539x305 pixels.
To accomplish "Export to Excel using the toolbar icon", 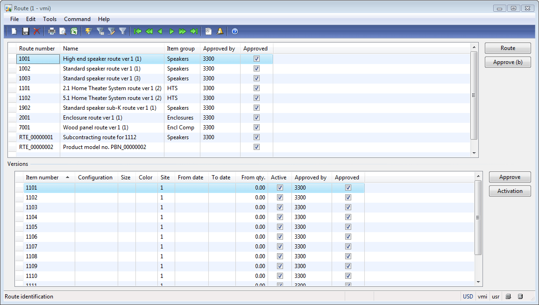I will point(74,31).
